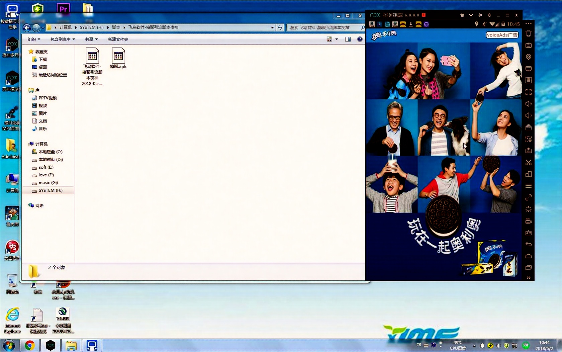This screenshot has width=562, height=352.
Task: Open the Nox gamepad controller icon
Action: point(529,233)
